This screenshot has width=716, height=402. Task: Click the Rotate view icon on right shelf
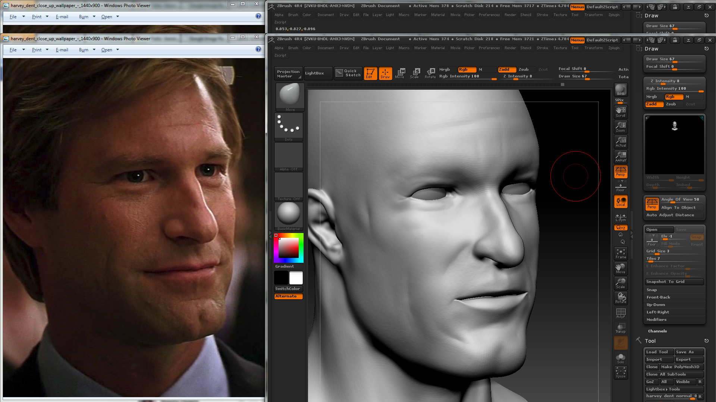coord(621,298)
